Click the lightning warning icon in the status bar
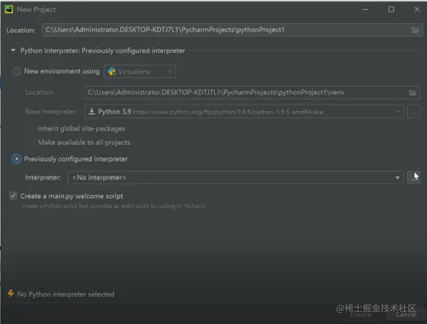 pos(11,294)
